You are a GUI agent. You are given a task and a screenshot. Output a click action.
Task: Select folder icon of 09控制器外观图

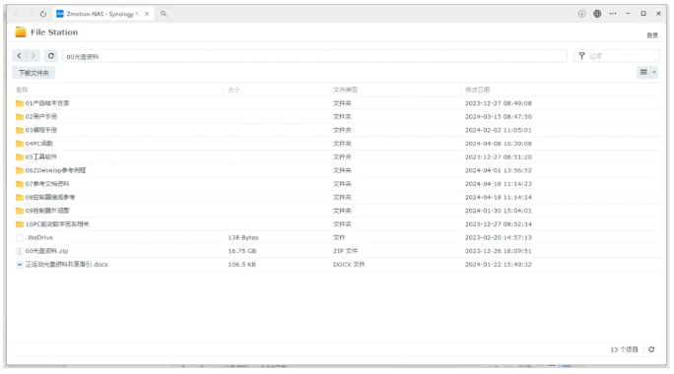pos(20,211)
